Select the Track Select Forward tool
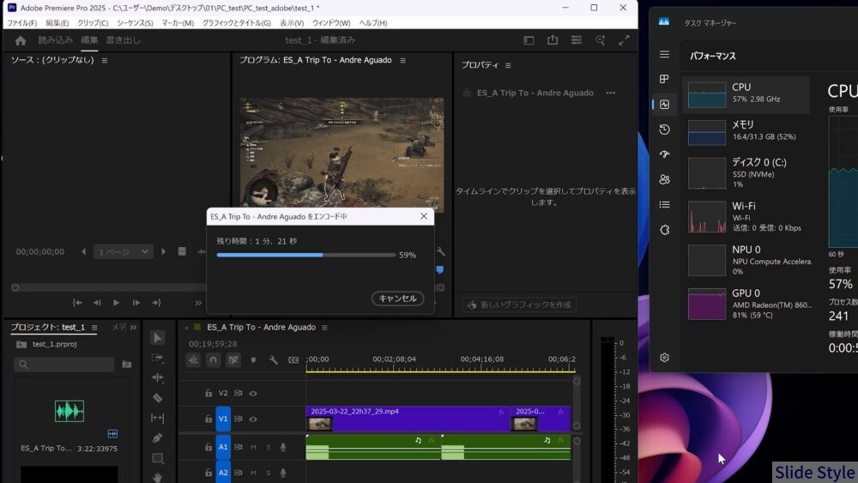The height and width of the screenshot is (483, 858). click(158, 358)
